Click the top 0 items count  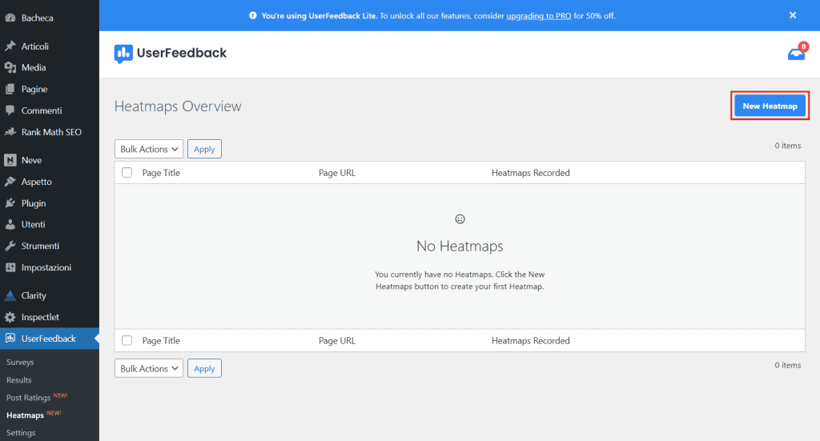(x=788, y=145)
